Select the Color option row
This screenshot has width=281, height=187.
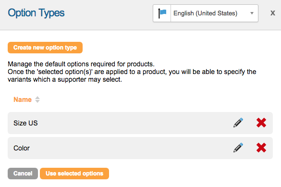point(140,148)
